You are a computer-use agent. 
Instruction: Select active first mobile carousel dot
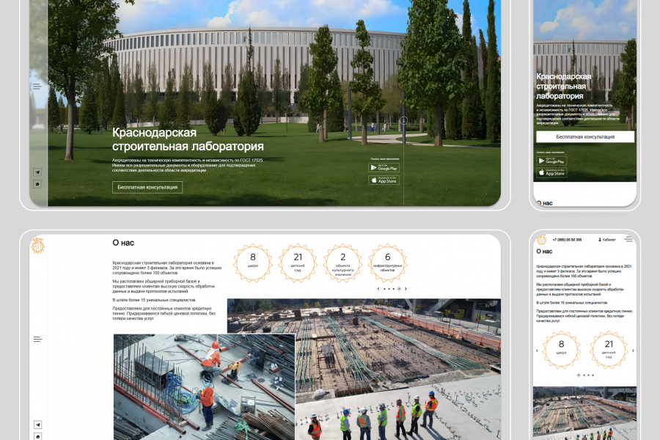[579, 375]
